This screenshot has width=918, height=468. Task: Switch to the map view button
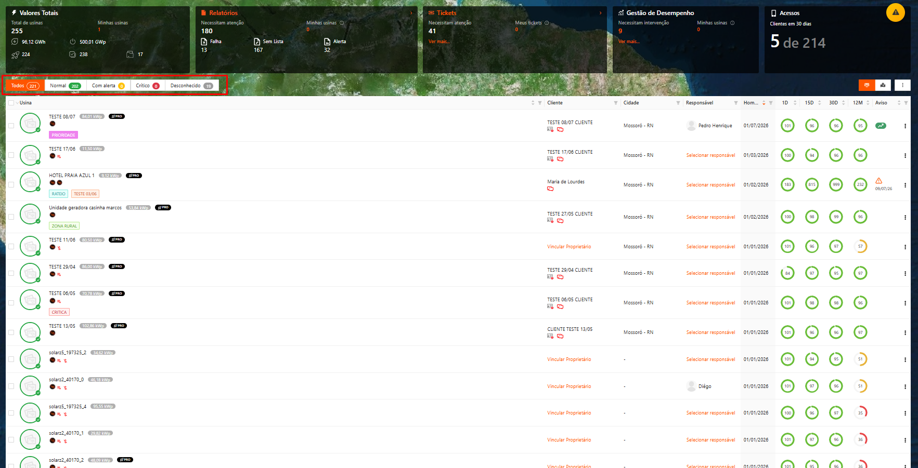(883, 85)
